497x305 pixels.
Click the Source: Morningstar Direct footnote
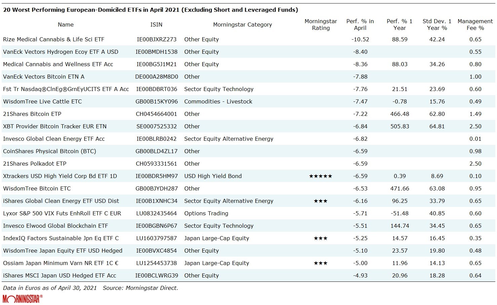140,288
